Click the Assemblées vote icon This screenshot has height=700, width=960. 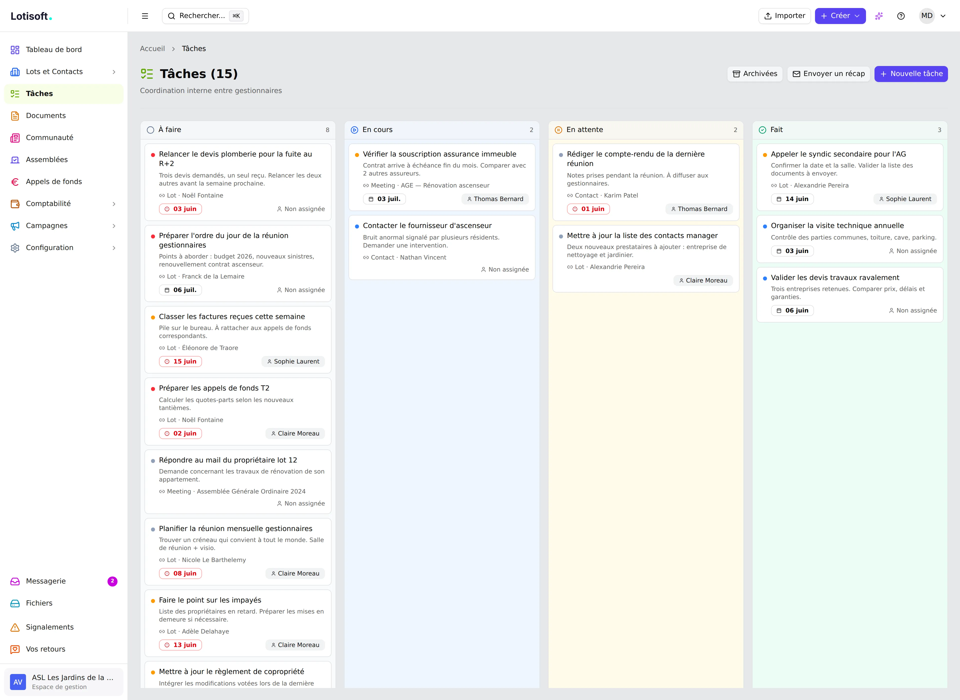tap(15, 160)
